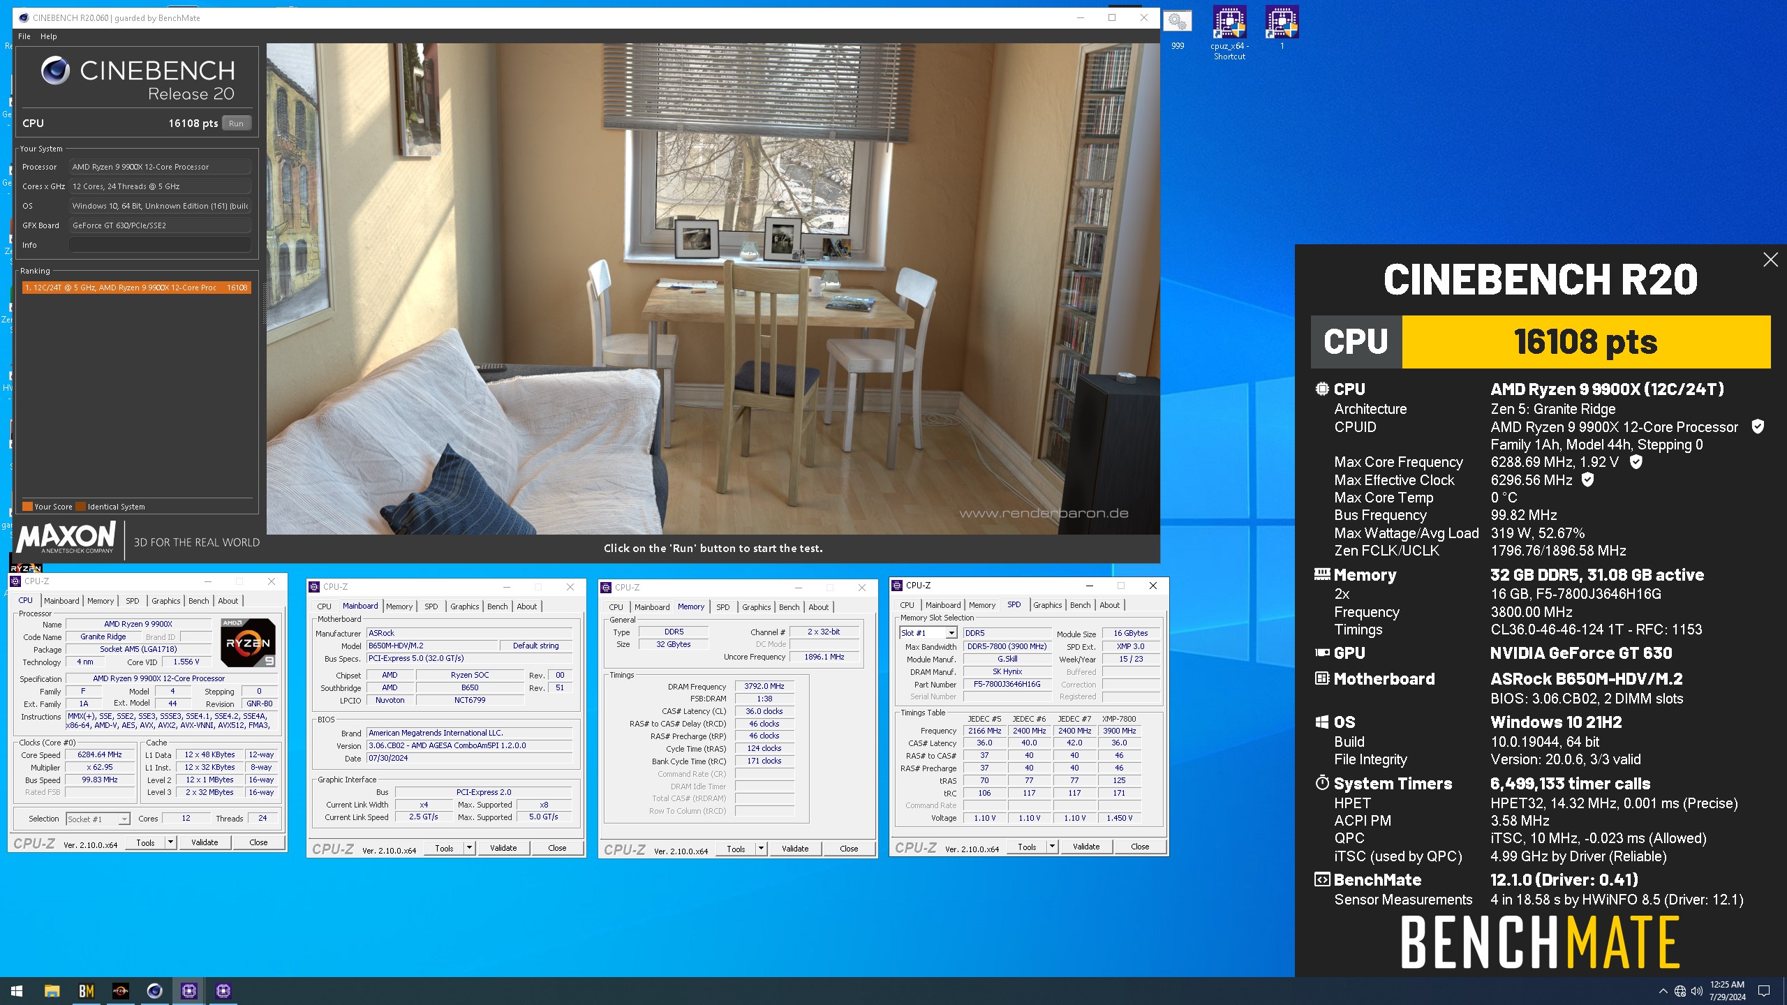Screen dimensions: 1787x1005
Task: Click the Info input field in Cinebench
Action: click(160, 245)
